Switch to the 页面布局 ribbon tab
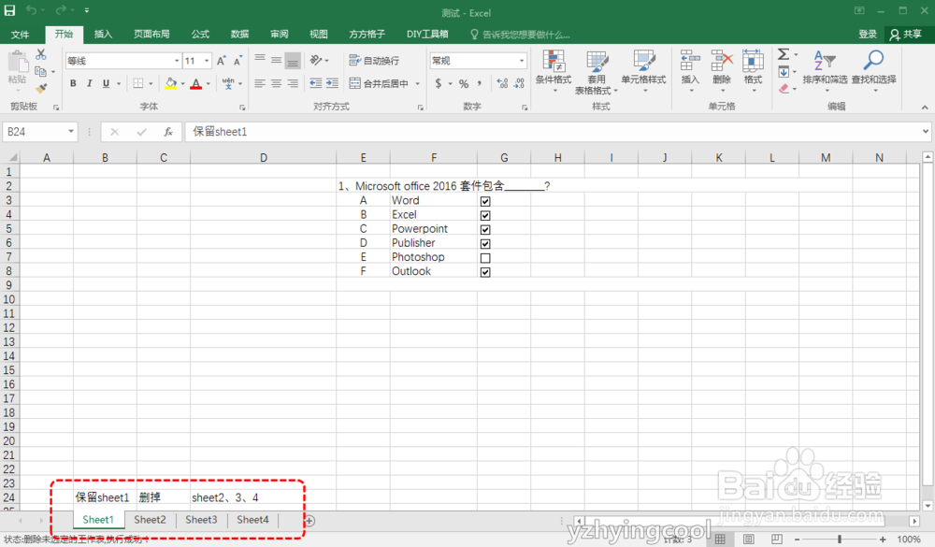Viewport: 935px width, 547px height. point(151,34)
